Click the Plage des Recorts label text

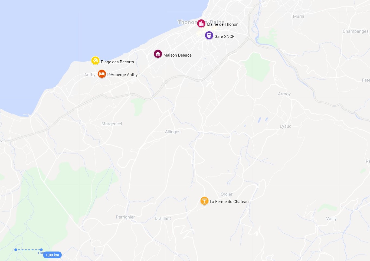click(x=117, y=62)
